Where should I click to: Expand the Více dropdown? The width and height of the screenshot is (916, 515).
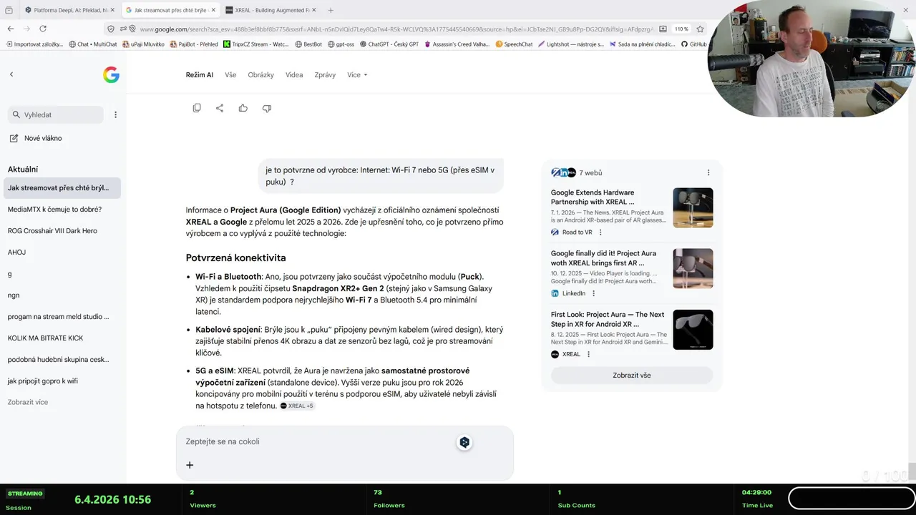[x=357, y=74]
